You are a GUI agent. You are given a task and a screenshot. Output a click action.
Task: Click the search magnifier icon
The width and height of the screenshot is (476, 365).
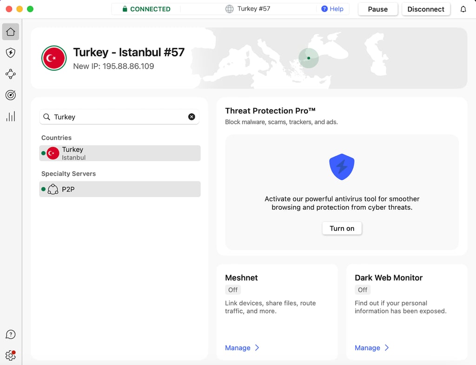coord(47,117)
